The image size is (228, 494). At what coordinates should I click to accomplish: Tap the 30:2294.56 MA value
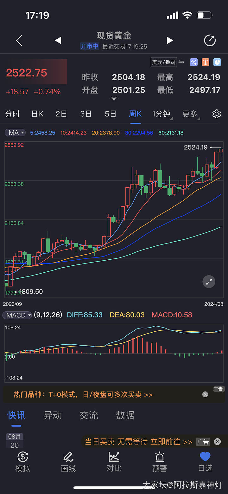click(x=139, y=133)
